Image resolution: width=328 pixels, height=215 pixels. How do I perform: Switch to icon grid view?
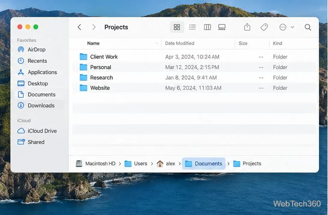[x=177, y=27]
